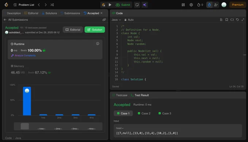
Task: Invite collaborator person-plus icon
Action: click(x=216, y=5)
